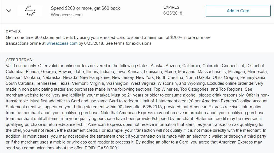Open the wineaccess.com link in details

point(62,43)
